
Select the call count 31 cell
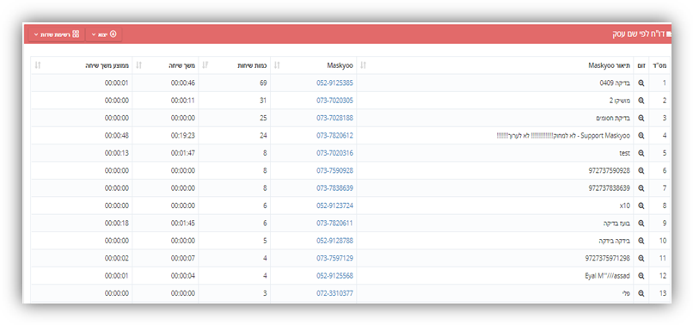pyautogui.click(x=234, y=101)
